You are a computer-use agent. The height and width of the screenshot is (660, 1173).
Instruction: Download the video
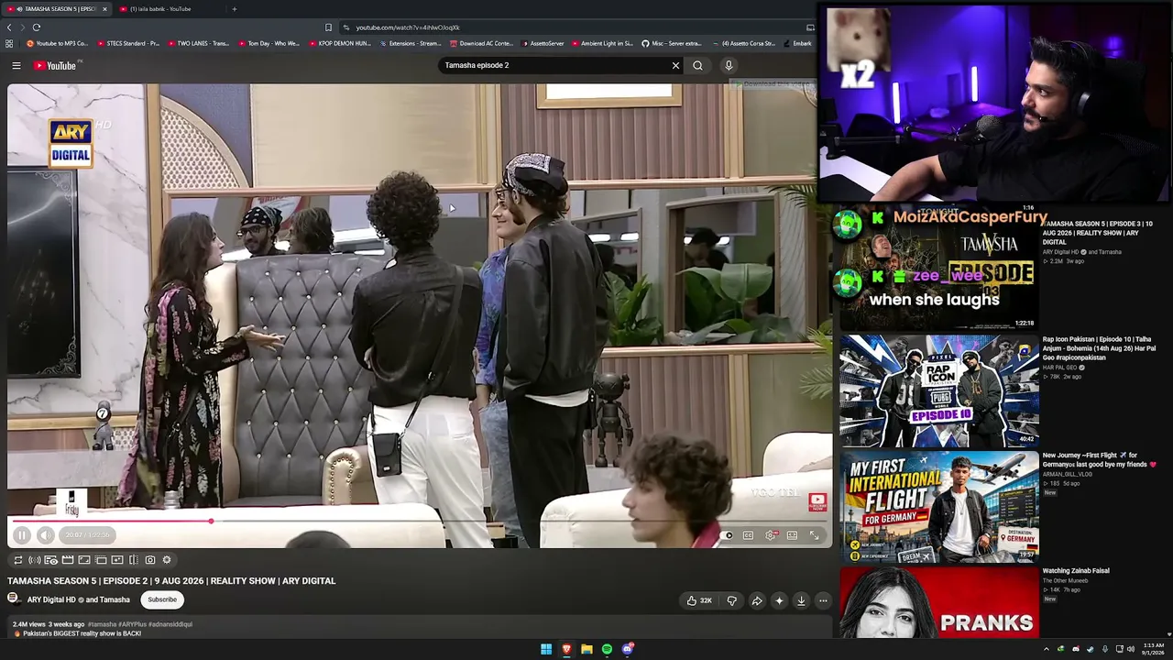(x=801, y=600)
